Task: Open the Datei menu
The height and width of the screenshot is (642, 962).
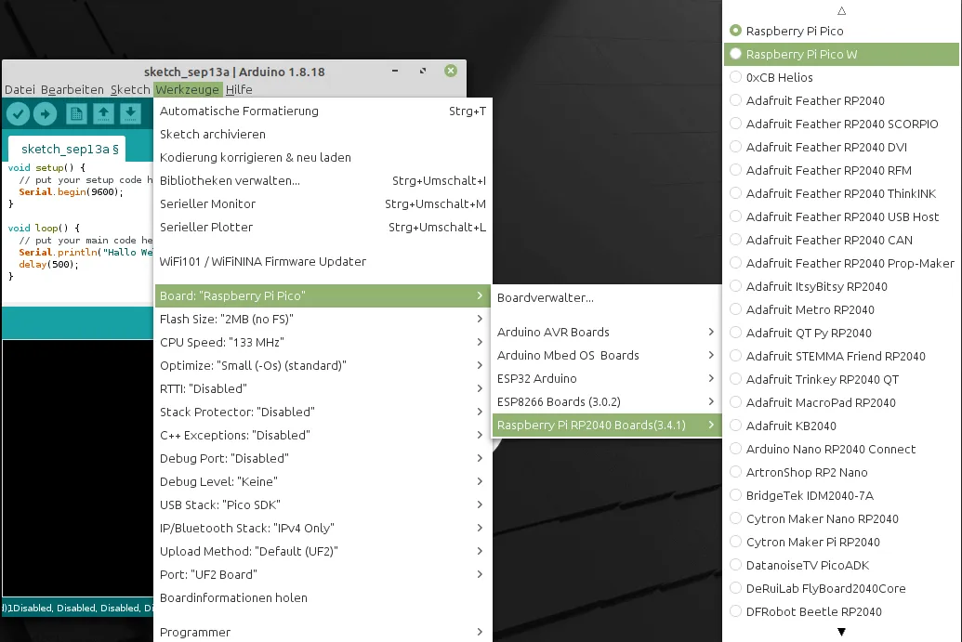Action: (20, 90)
